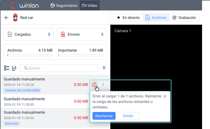This screenshot has height=129, width=210.
Task: Open the three-dot menu of first file
Action: [x=103, y=85]
